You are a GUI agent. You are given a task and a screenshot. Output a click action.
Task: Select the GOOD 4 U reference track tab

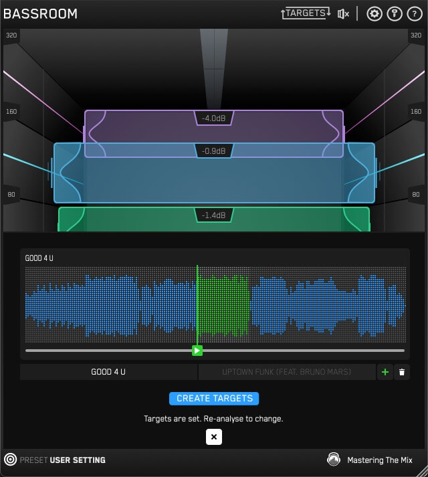108,372
